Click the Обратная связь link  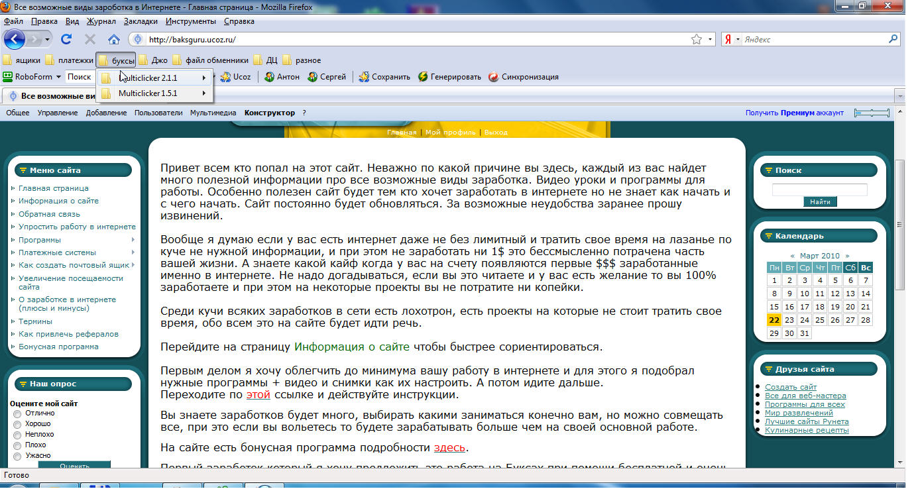[x=49, y=214]
